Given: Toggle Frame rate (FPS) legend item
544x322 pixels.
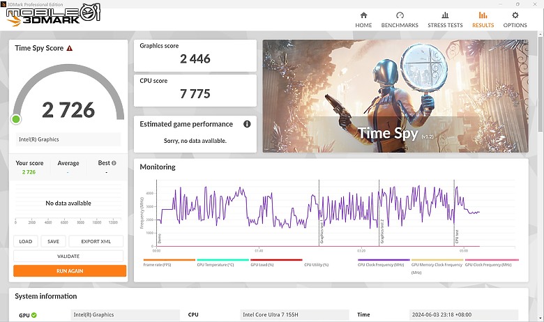Looking at the screenshot, I should point(169,263).
